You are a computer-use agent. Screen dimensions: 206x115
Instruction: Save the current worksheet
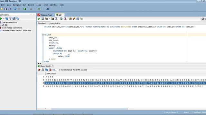pos(5,9)
